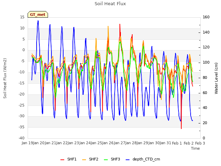This screenshot has height=166, width=221.
Task: Toggle SHF2 series in legend
Action: pos(90,159)
